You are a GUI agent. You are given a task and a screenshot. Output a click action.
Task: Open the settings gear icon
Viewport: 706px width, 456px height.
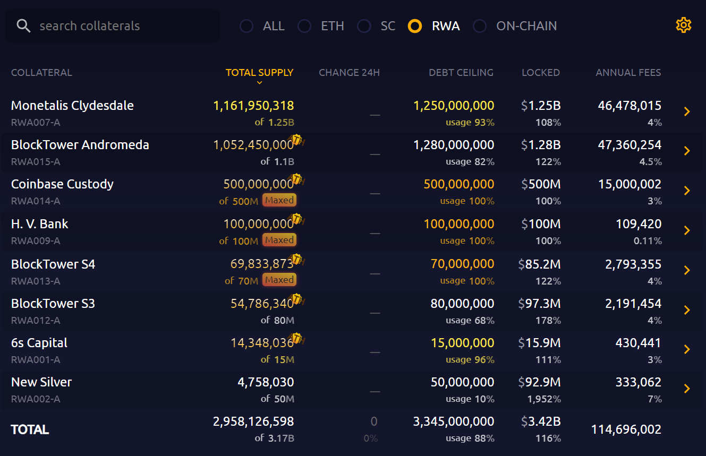[x=683, y=25]
